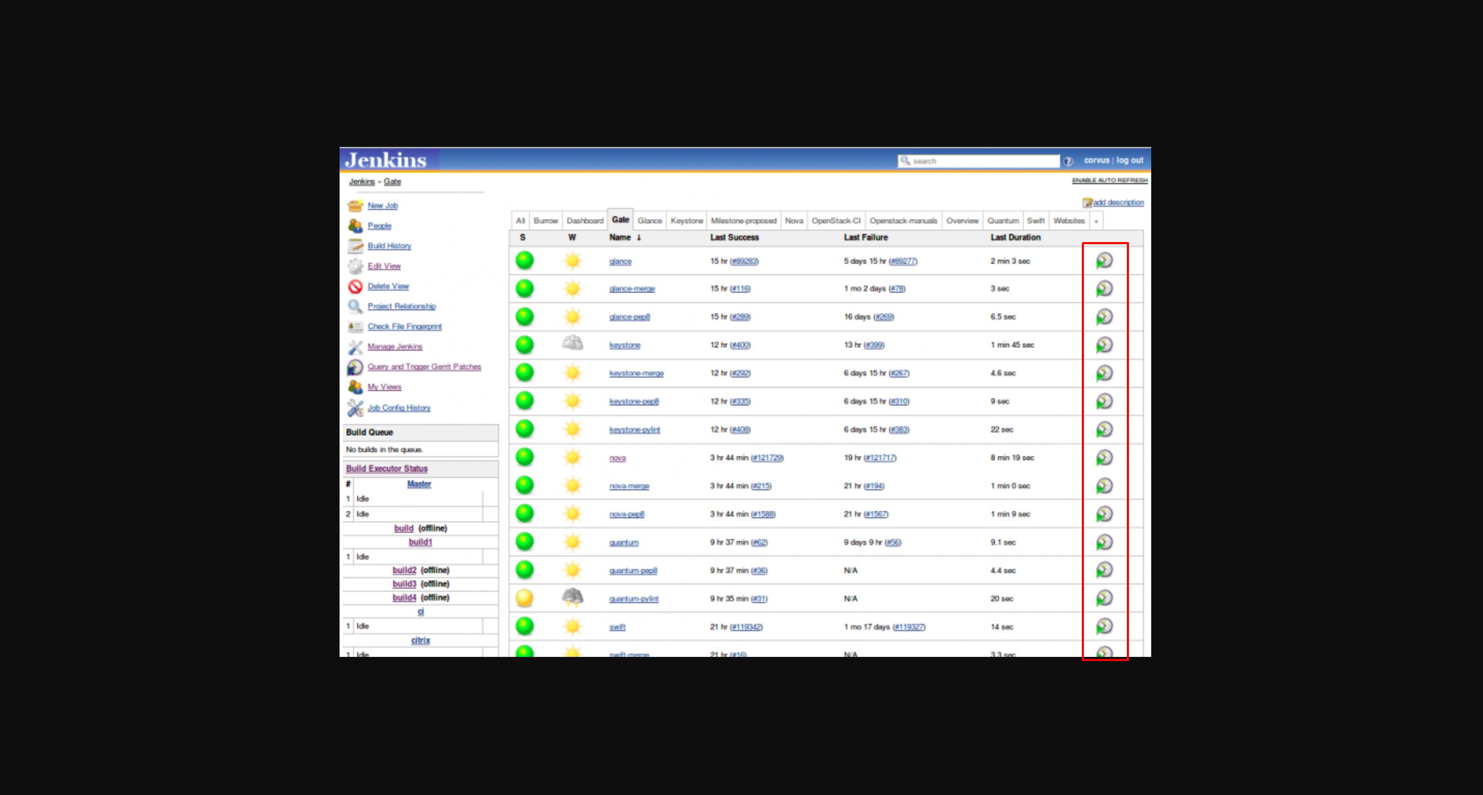This screenshot has height=795, width=1483.
Task: Click the search input field
Action: [x=979, y=161]
